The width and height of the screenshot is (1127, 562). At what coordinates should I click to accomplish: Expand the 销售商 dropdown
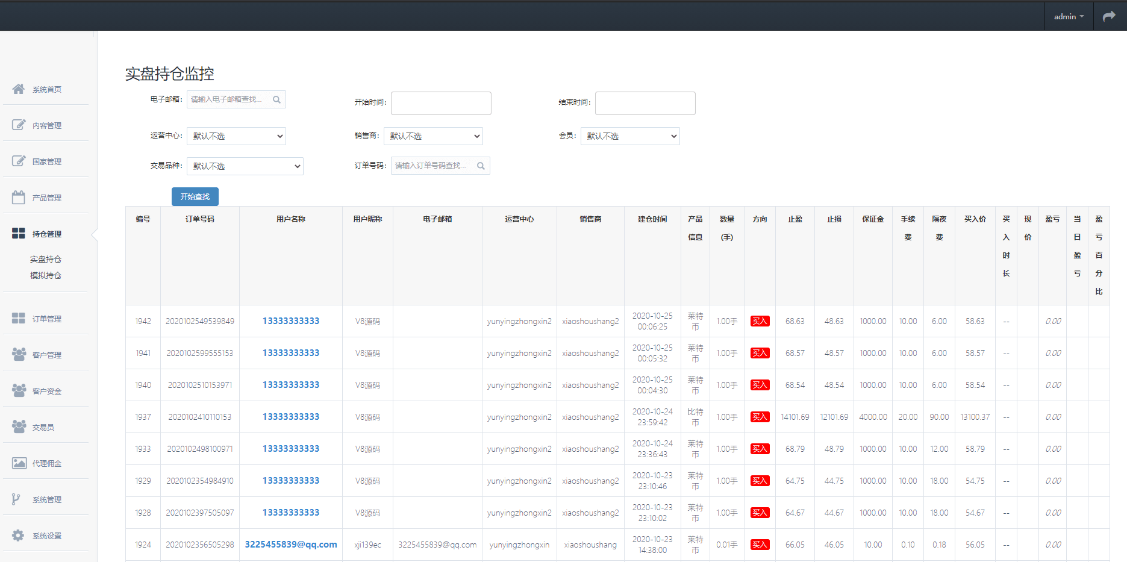pos(433,136)
